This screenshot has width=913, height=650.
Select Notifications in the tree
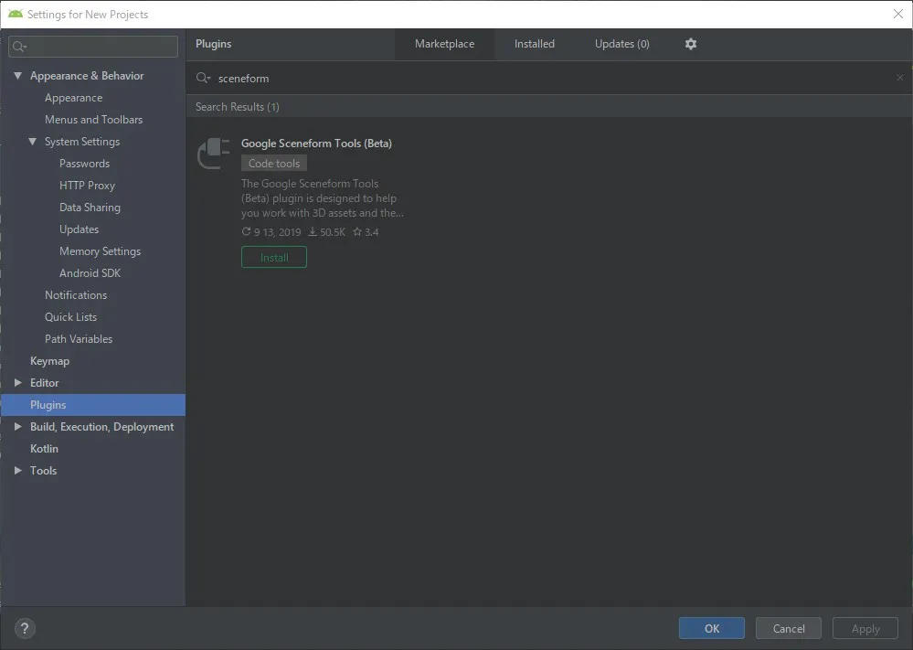76,295
